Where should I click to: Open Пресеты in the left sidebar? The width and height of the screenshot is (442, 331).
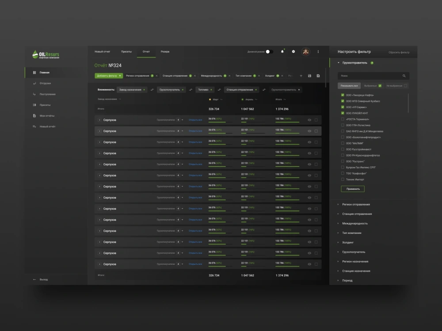45,105
